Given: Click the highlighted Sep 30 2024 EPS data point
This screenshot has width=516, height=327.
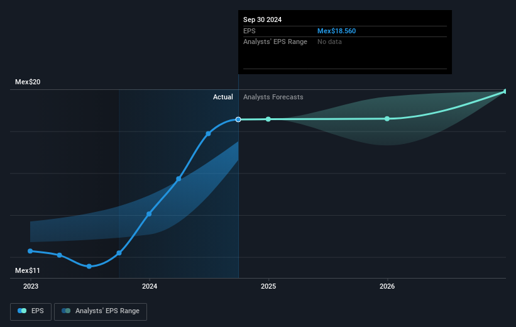Looking at the screenshot, I should 238,119.
